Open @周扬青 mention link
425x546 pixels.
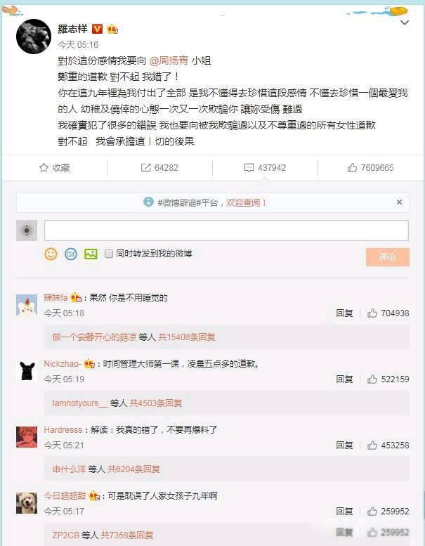[169, 60]
